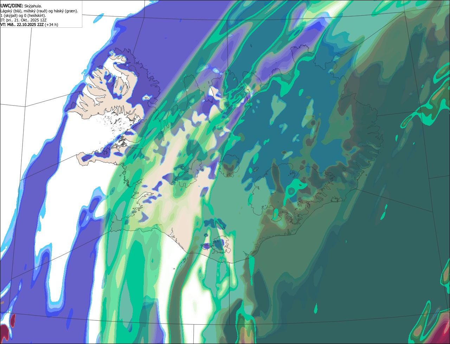Viewport: 450px width, 344px height.
Task: Click the "IT: þri.. 21. Okt.. 2025 12Z" line
Action: (24, 20)
